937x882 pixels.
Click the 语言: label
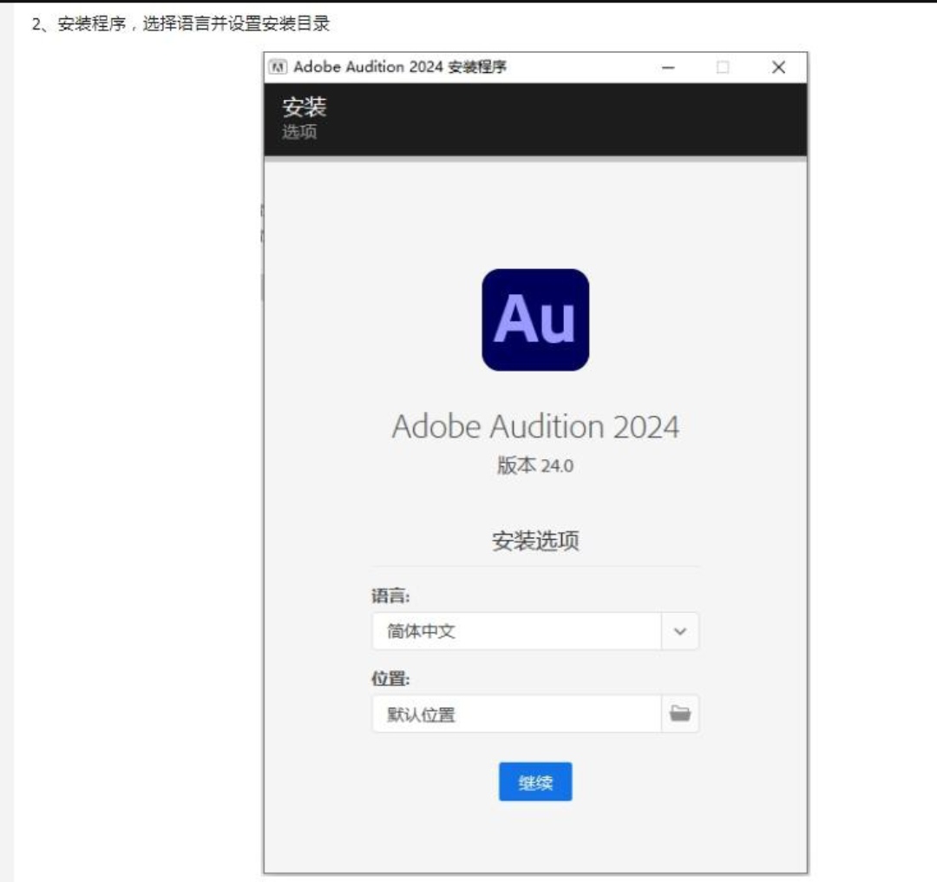click(x=390, y=596)
